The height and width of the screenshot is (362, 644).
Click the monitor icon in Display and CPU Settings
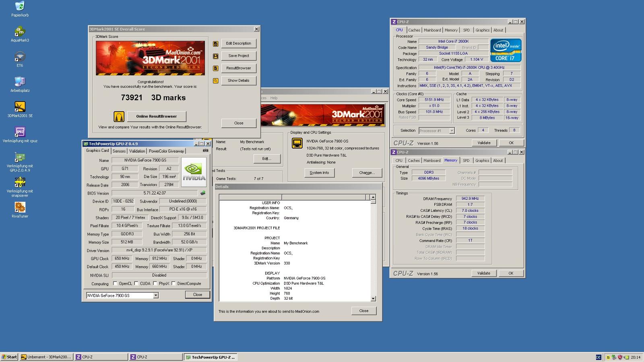[297, 143]
